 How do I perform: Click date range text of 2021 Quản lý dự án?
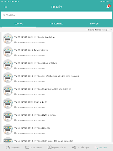(31, 107)
